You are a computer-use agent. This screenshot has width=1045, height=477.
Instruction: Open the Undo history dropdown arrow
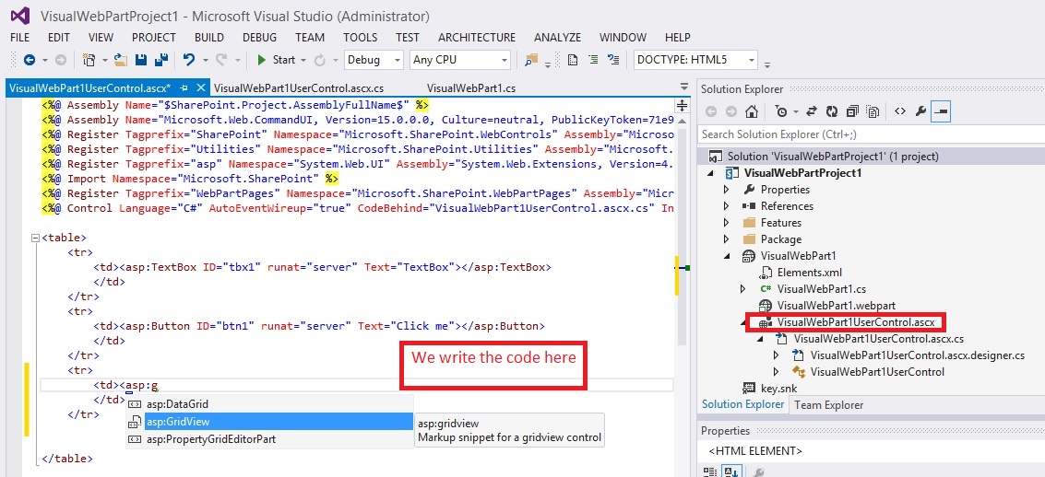click(x=206, y=60)
